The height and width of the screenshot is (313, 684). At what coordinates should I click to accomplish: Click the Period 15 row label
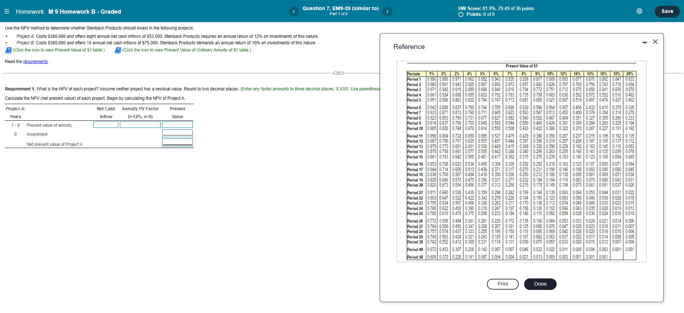(415, 157)
